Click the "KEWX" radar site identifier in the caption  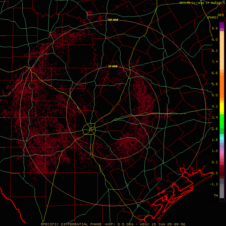click(x=145, y=224)
